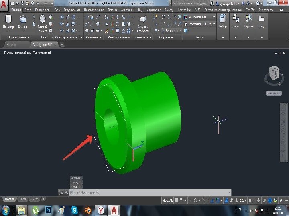
Task: Toggle the МОДЕЛЬ model space button
Action: coord(168,200)
